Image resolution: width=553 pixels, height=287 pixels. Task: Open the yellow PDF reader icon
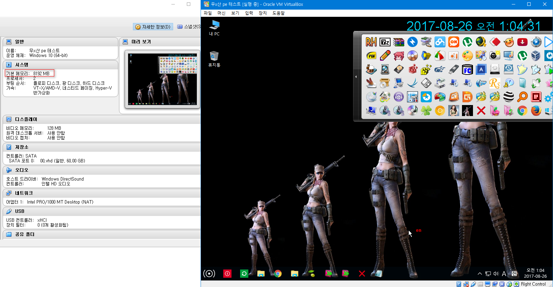(x=371, y=56)
